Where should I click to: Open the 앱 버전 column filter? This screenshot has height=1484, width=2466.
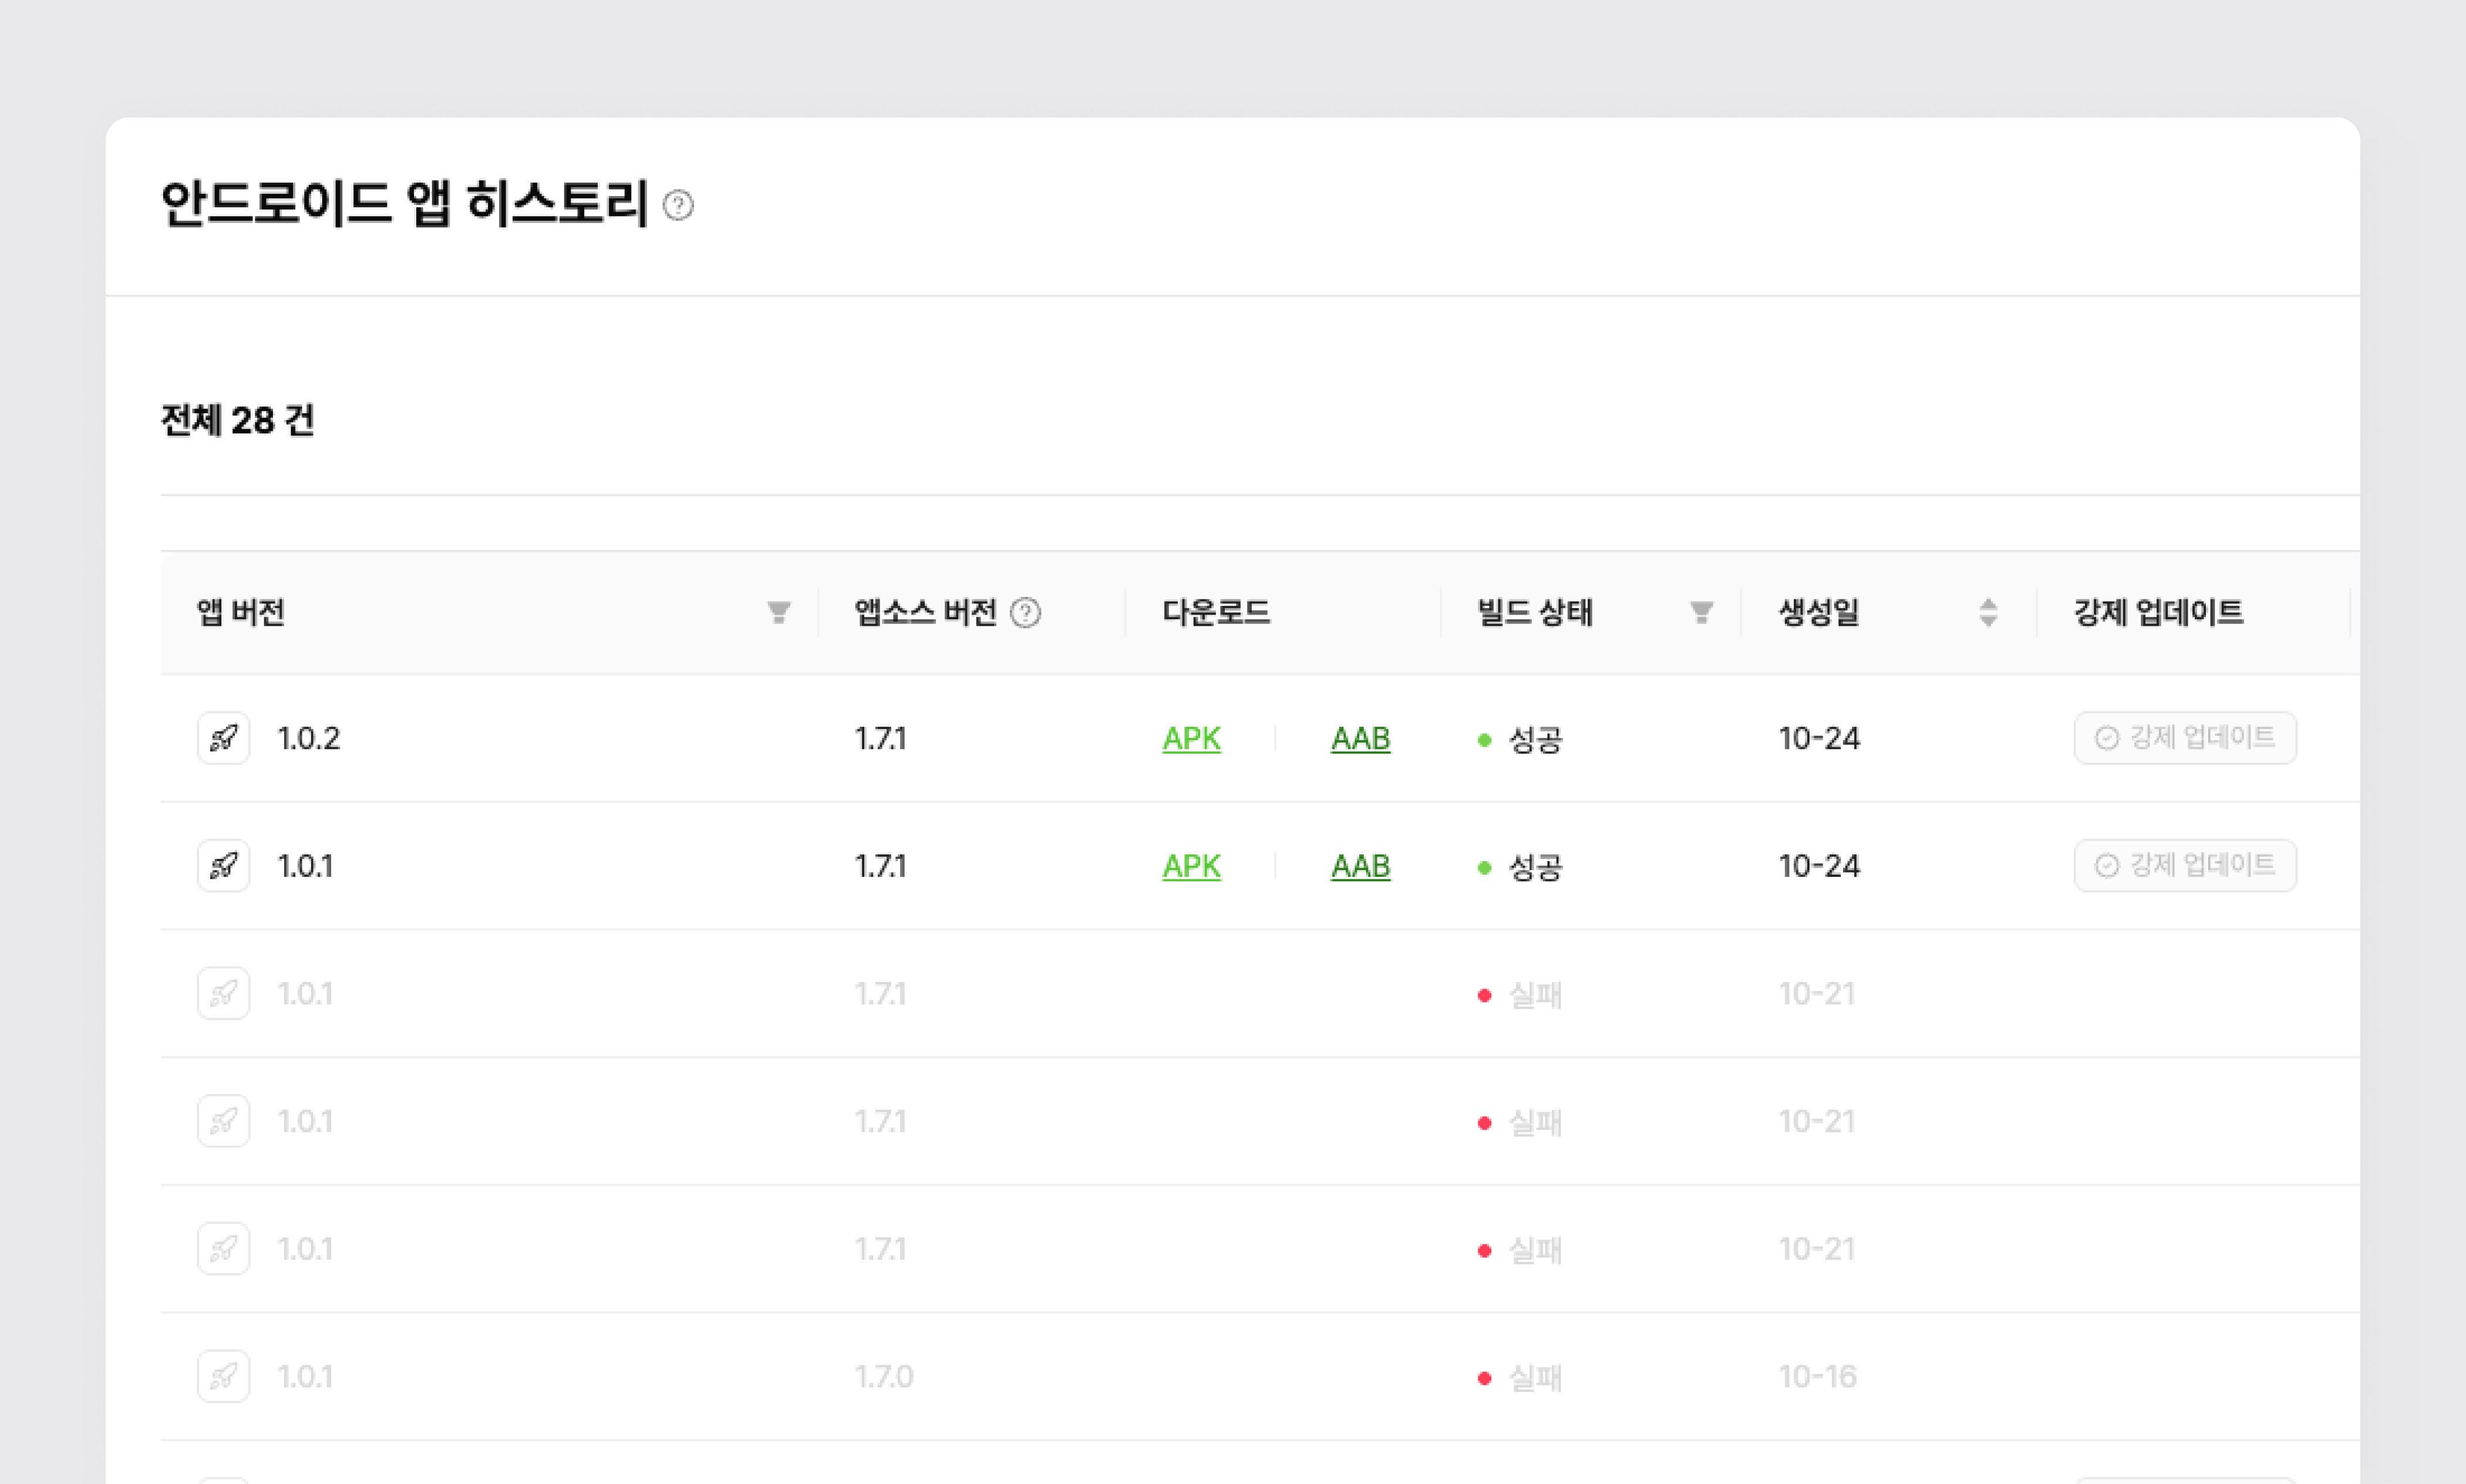778,612
